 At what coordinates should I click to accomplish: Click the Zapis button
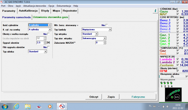click(x=111, y=97)
